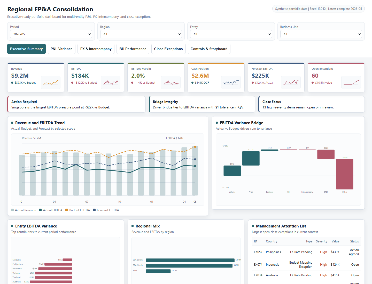
Task: Click the Indonesia variance bar
Action: (x=55, y=269)
